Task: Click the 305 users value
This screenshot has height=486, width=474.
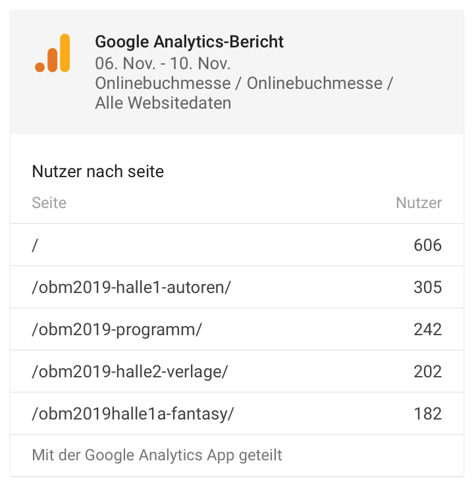Action: [428, 287]
